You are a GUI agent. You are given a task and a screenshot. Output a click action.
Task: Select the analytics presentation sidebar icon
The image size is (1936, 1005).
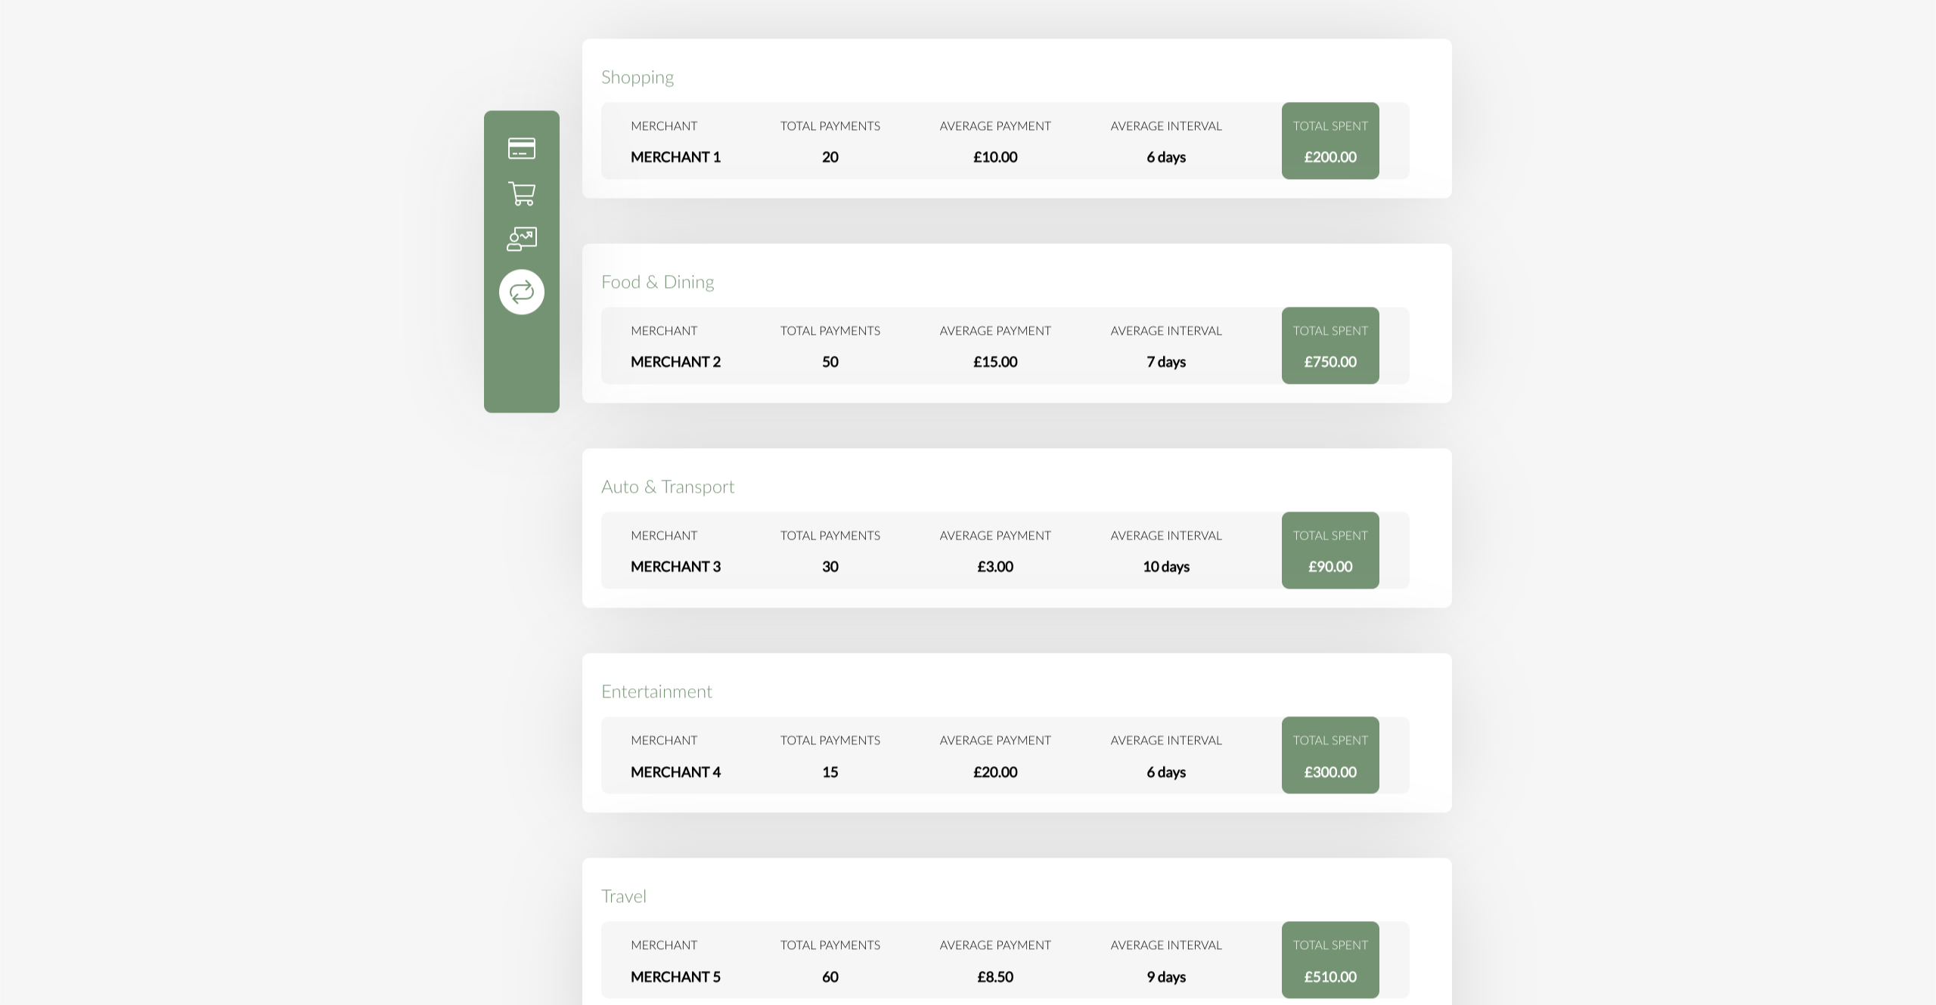tap(521, 239)
